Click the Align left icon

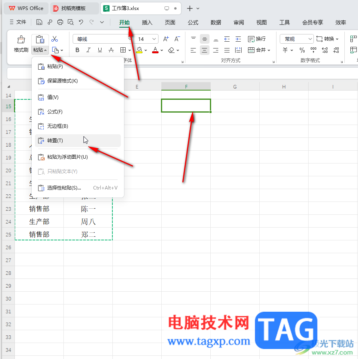click(193, 50)
